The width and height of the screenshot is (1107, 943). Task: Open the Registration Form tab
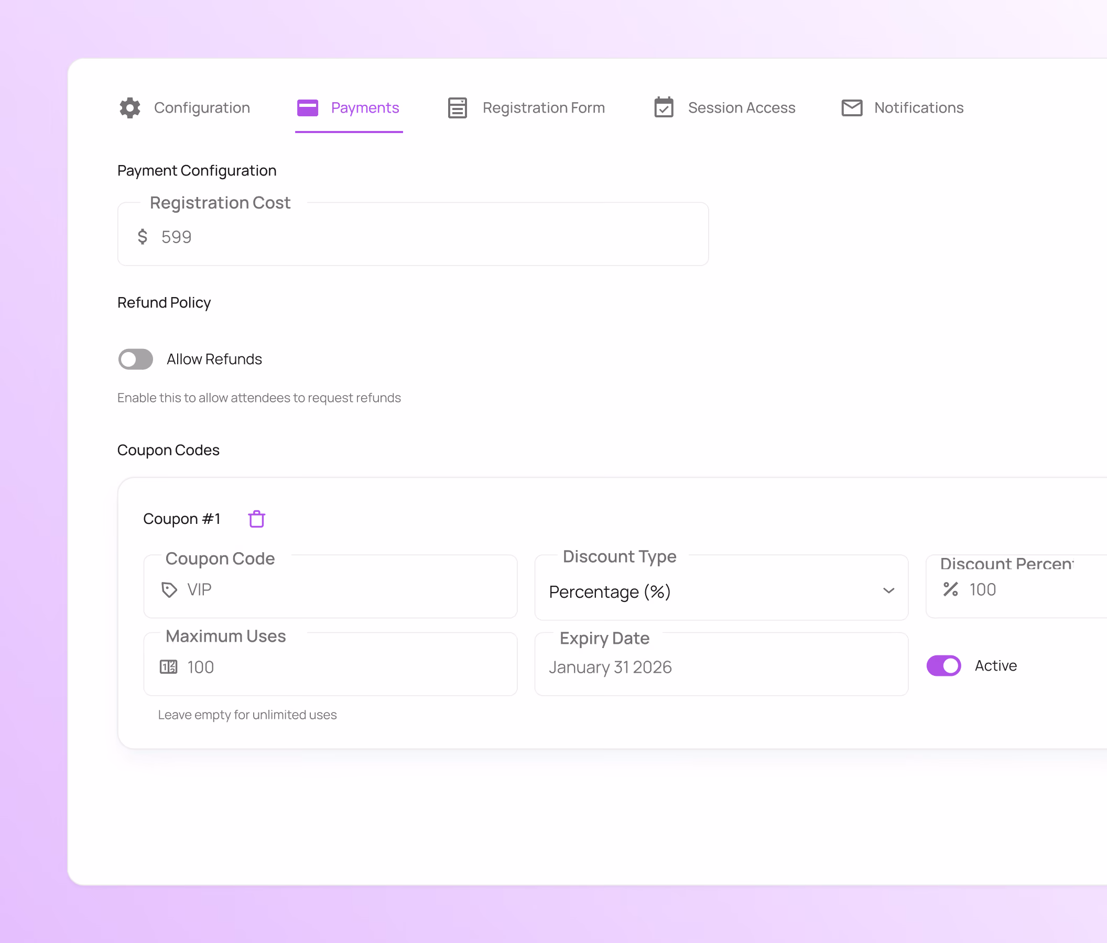point(526,108)
